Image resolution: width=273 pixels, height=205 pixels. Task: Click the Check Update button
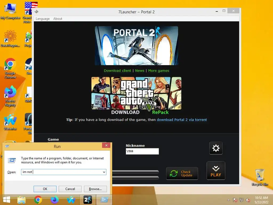[182, 173]
